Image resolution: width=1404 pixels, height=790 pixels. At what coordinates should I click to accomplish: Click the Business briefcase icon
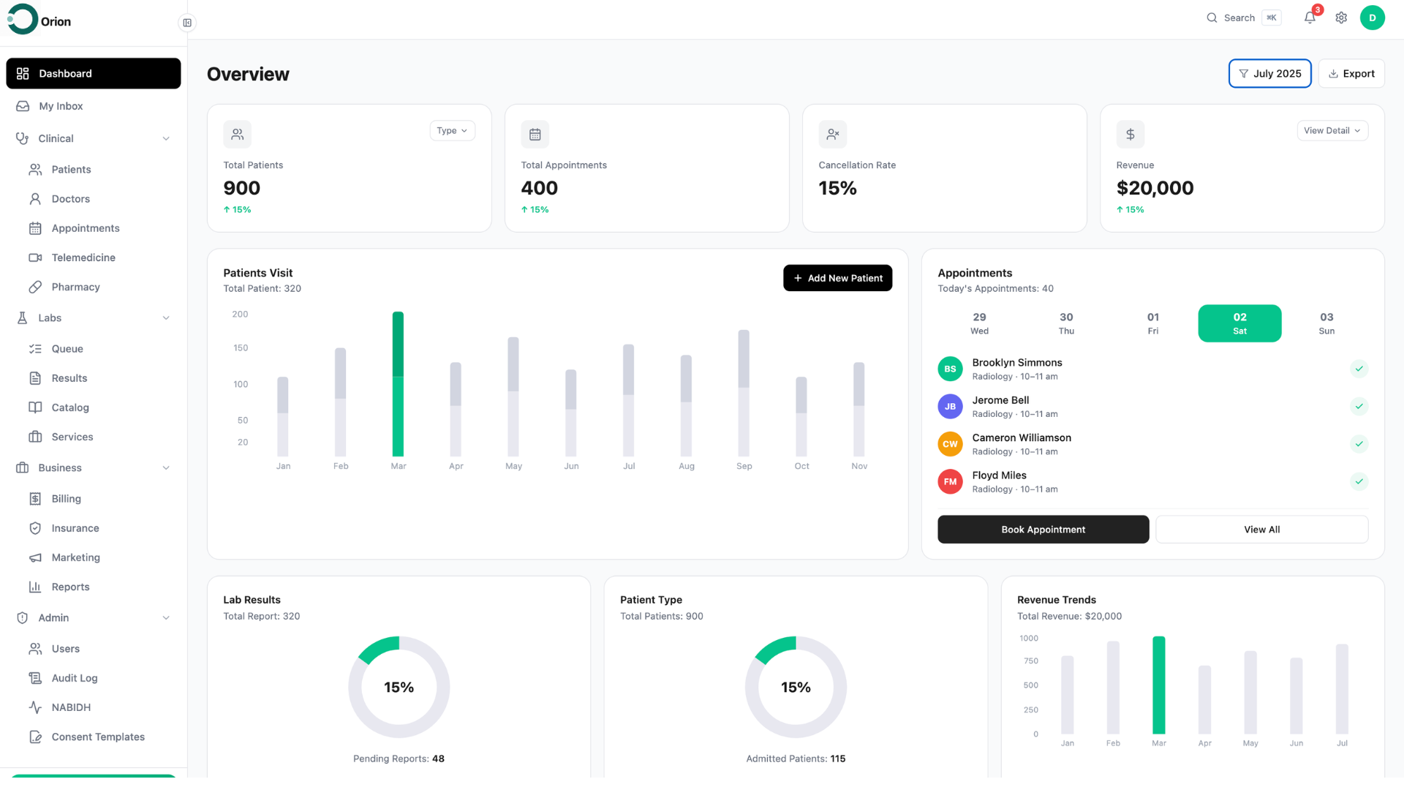tap(23, 467)
